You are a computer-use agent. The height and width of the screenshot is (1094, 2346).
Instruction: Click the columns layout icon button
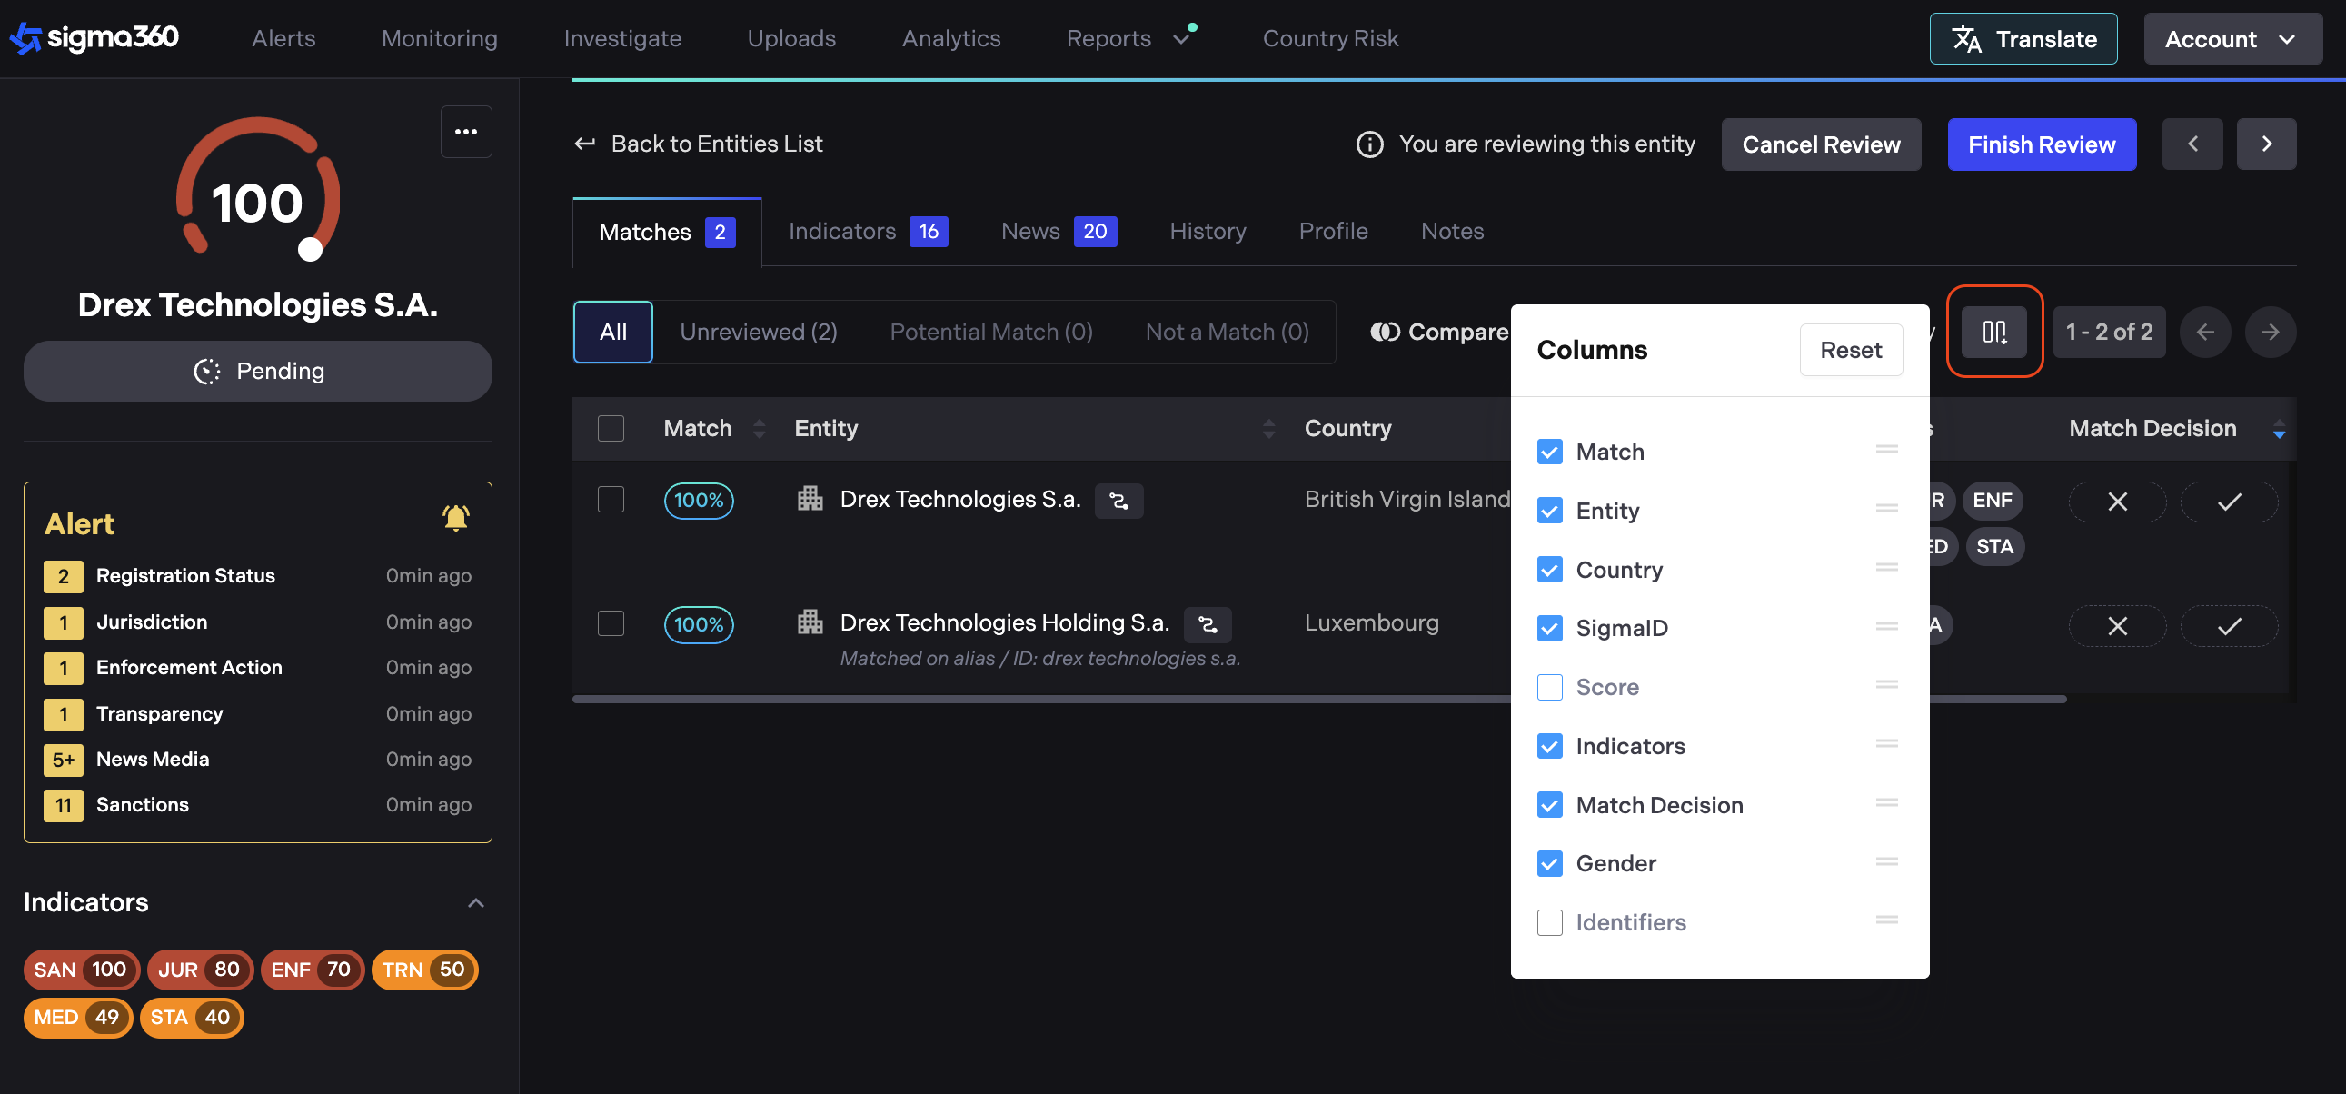pyautogui.click(x=1993, y=332)
